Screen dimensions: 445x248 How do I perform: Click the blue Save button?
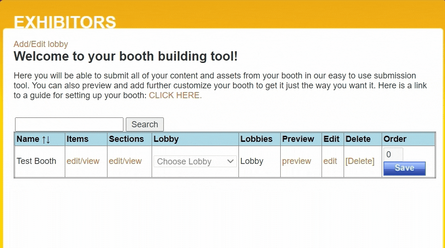click(x=405, y=168)
